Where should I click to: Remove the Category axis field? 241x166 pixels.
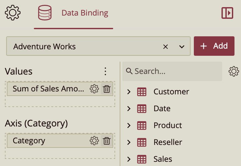tap(107, 141)
